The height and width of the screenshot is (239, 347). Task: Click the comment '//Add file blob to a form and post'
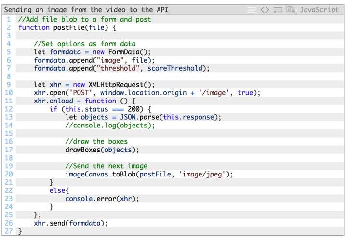[x=85, y=19]
